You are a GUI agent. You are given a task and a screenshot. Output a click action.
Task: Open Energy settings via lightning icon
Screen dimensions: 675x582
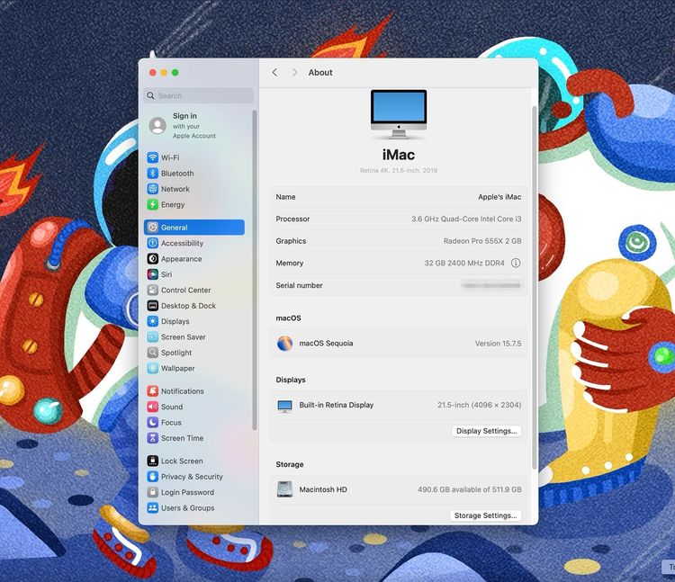tap(152, 204)
